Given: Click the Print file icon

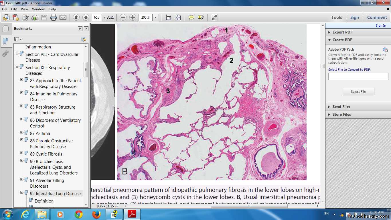Looking at the screenshot, I should point(54,17).
